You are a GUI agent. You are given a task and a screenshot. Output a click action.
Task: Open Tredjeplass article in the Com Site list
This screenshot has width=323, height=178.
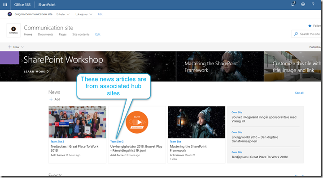260,157
